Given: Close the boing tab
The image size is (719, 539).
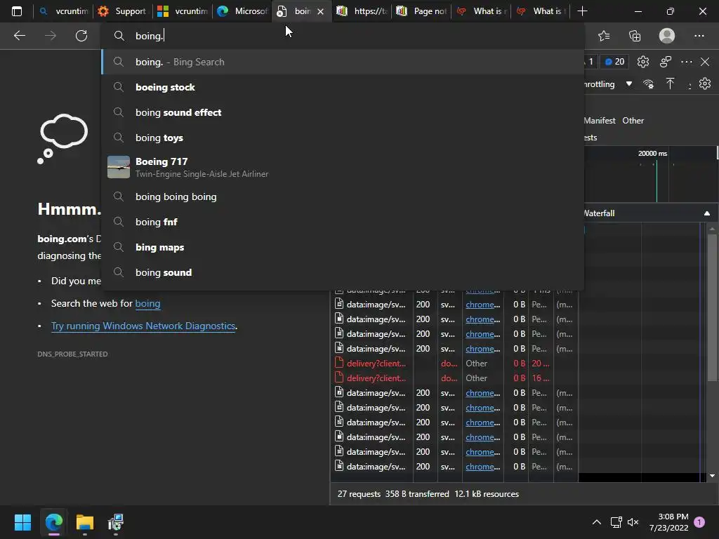Looking at the screenshot, I should click(320, 11).
